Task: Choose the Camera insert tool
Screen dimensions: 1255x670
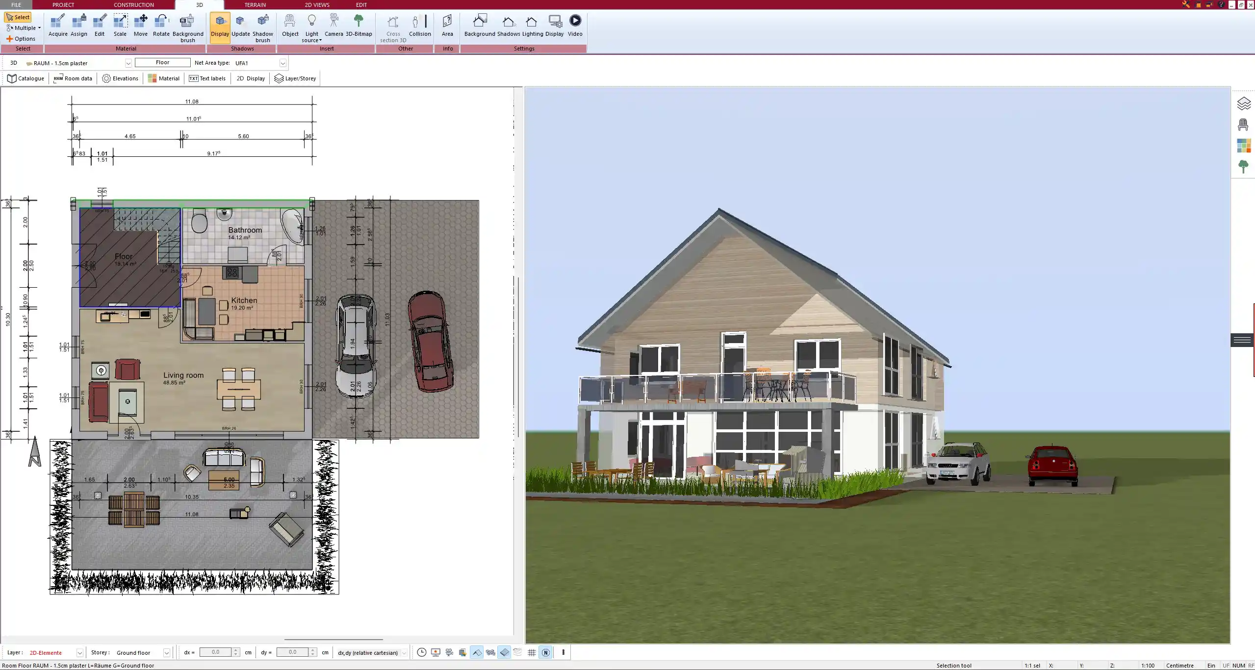Action: pyautogui.click(x=333, y=25)
